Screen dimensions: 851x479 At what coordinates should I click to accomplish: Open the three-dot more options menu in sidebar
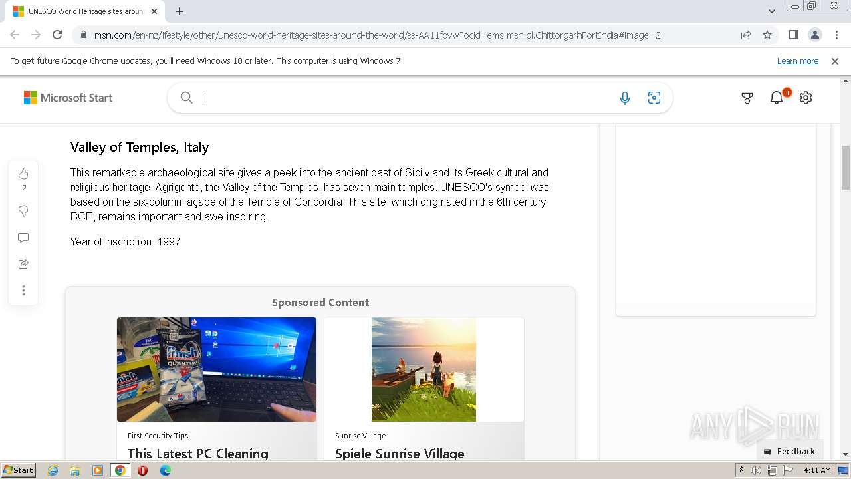pos(23,291)
